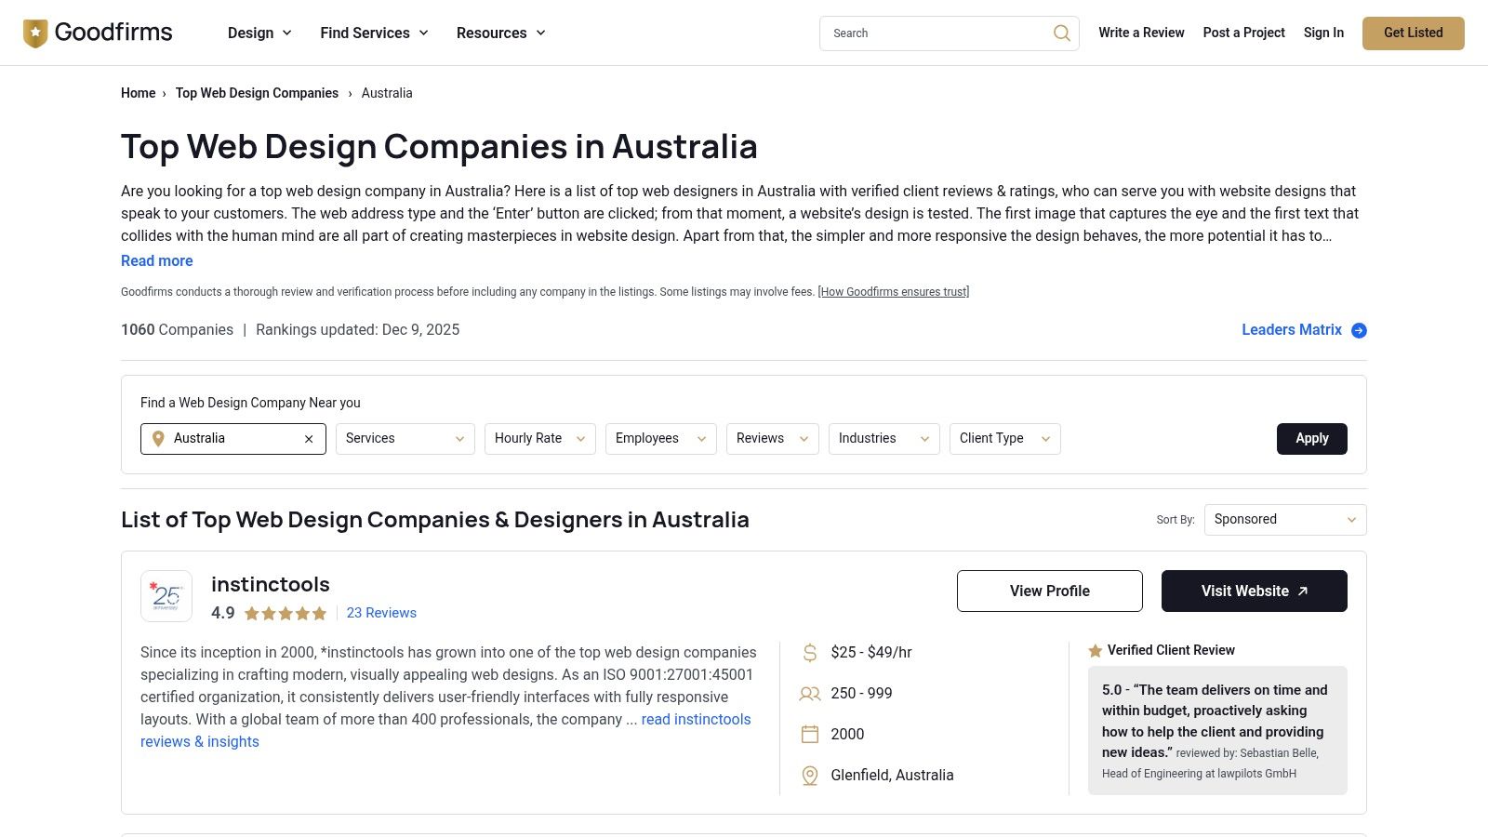1488x837 pixels.
Task: Open the Design menu in navbar
Action: tap(259, 33)
